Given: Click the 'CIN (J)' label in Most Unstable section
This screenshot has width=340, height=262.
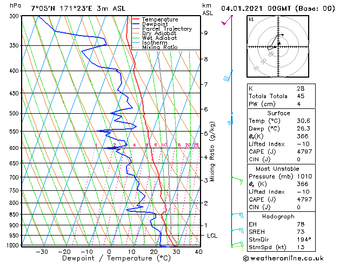Looking at the screenshot, I should 259,208.
